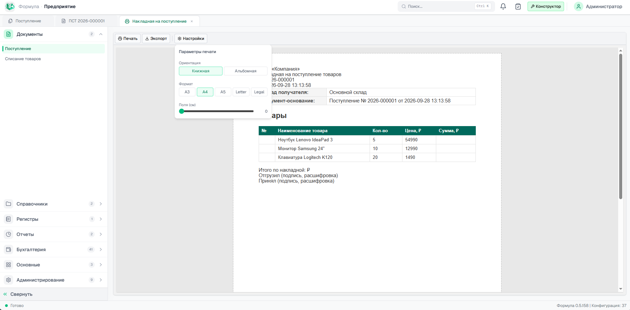Select Альбомная orientation
Image resolution: width=630 pixels, height=310 pixels.
[x=246, y=71]
